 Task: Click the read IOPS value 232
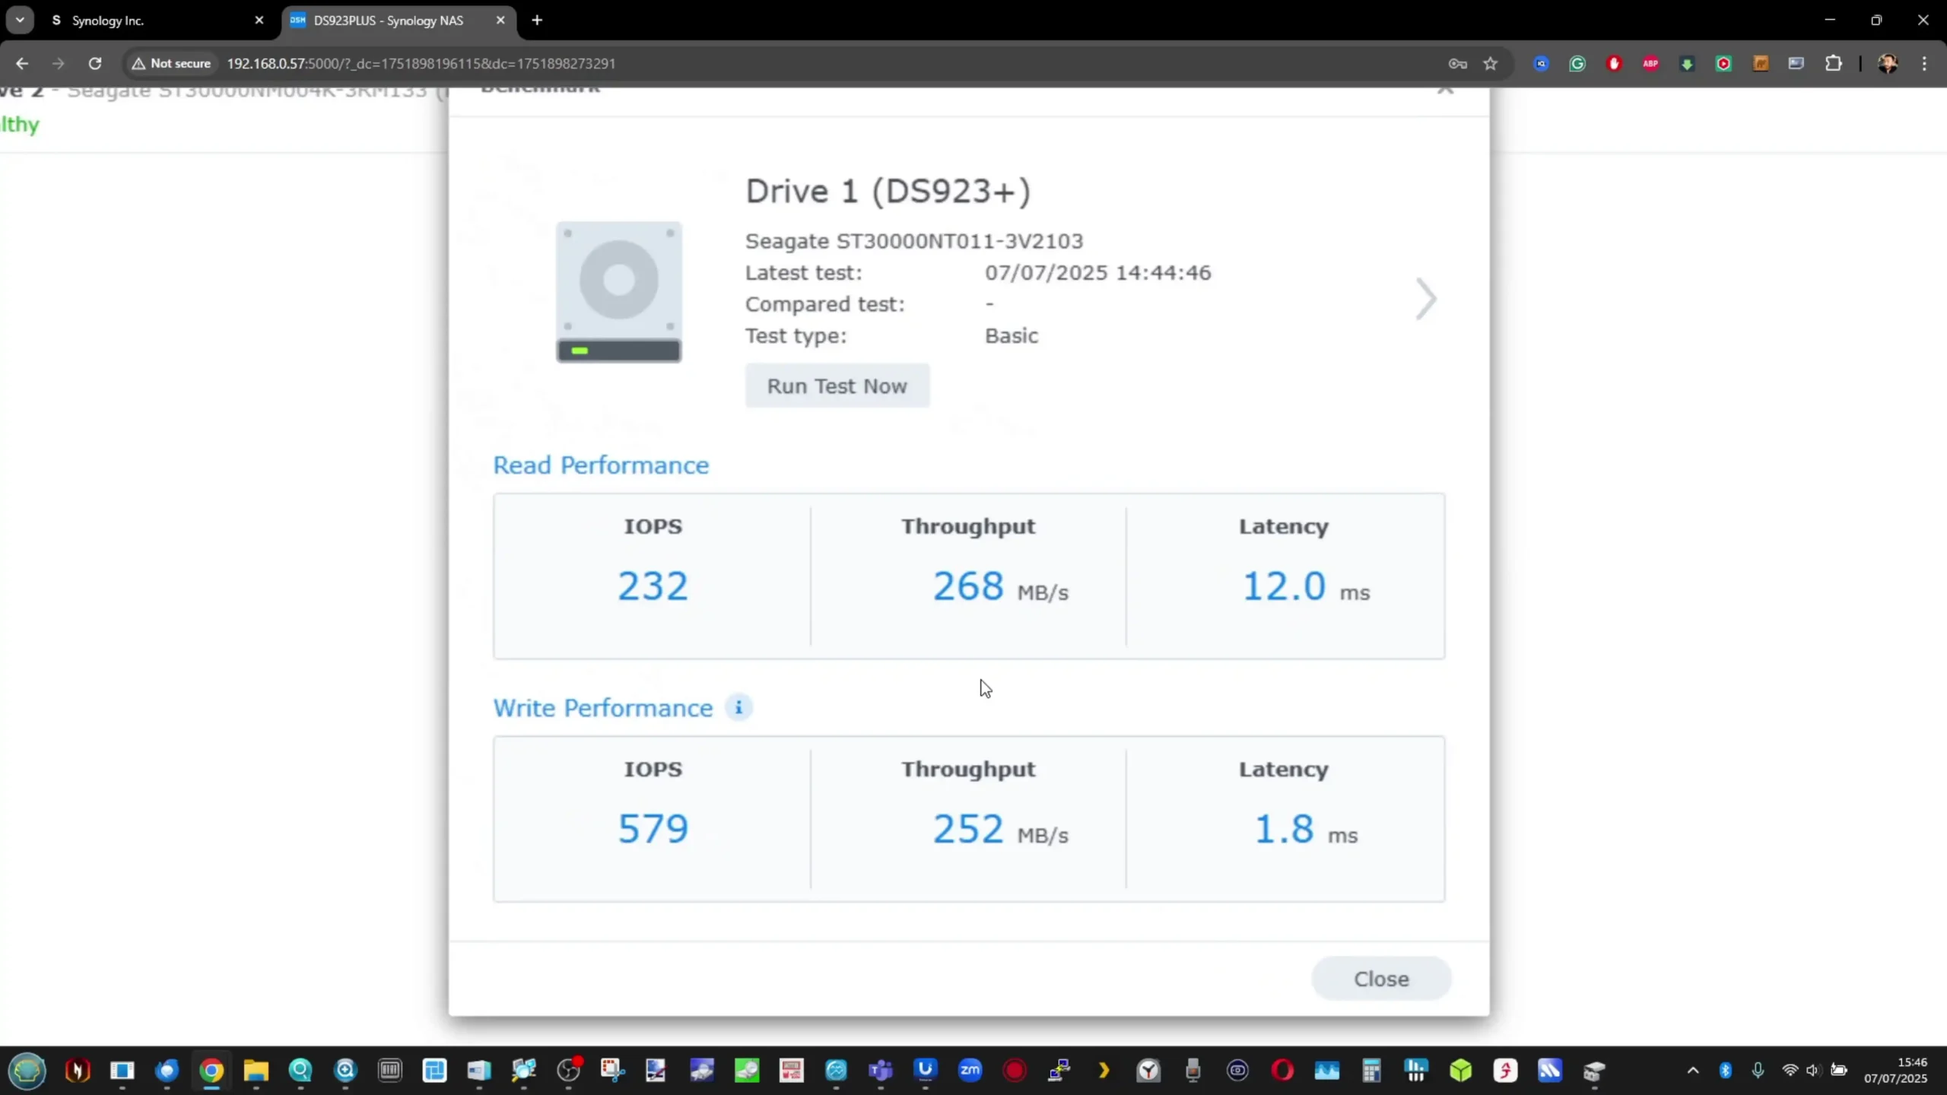click(653, 586)
